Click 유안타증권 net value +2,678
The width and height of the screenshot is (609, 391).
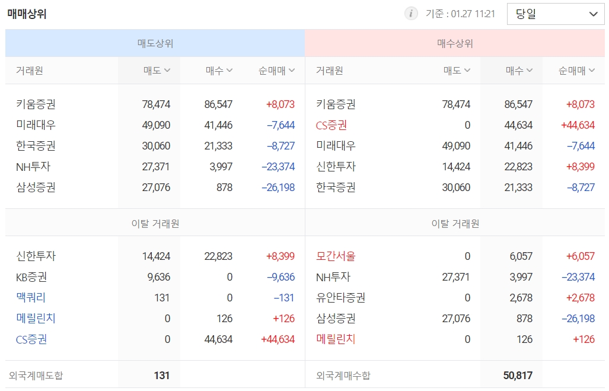581,298
